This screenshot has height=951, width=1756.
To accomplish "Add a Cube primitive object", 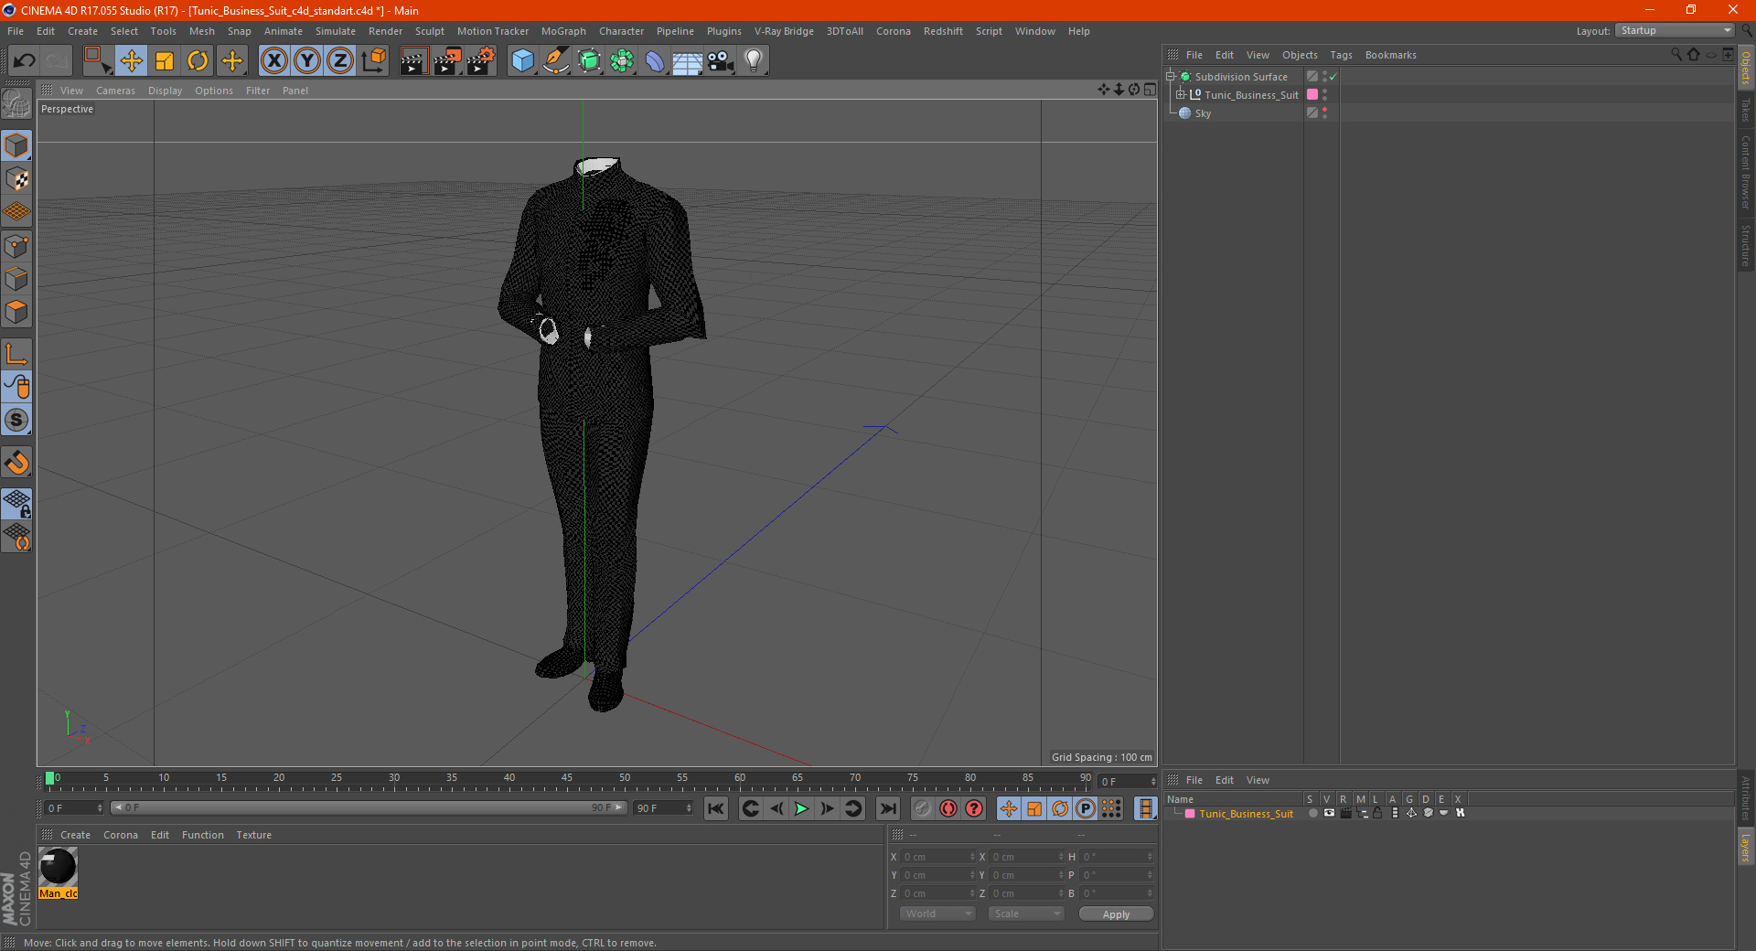I will [522, 61].
